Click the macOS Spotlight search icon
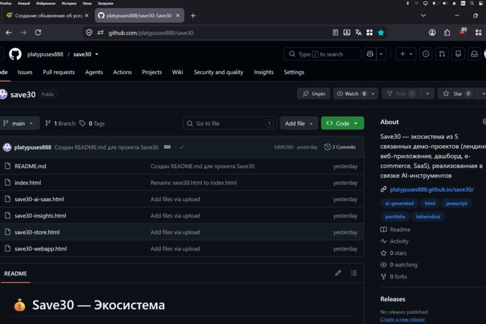486x324 pixels. click(472, 3)
